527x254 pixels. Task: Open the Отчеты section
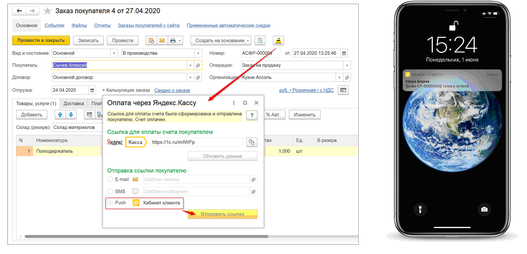[102, 25]
